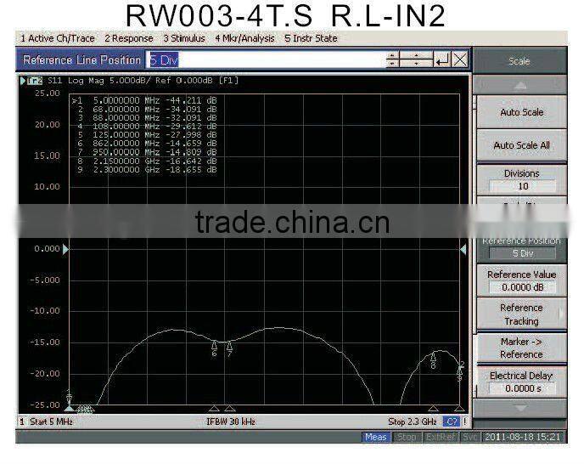Open the 2 Response menu
Image resolution: width=584 pixels, height=464 pixels.
pyautogui.click(x=128, y=38)
